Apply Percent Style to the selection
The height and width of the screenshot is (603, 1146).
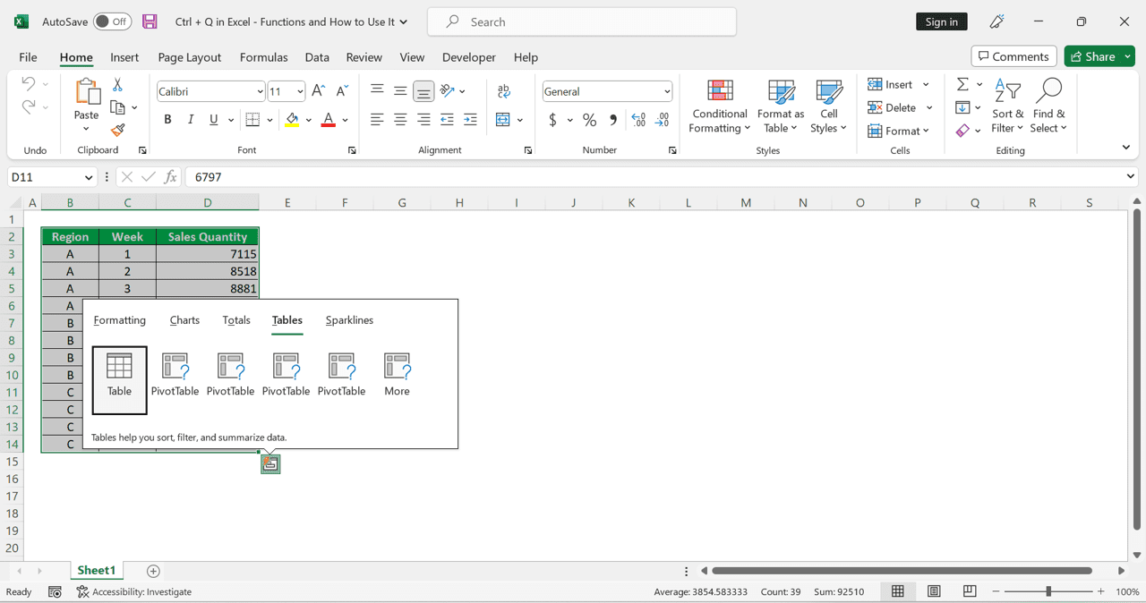pyautogui.click(x=588, y=119)
